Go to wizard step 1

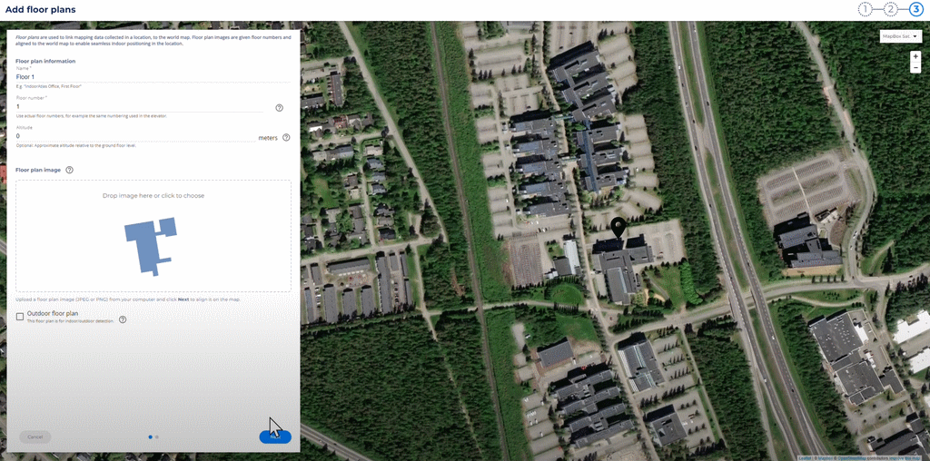pyautogui.click(x=866, y=9)
